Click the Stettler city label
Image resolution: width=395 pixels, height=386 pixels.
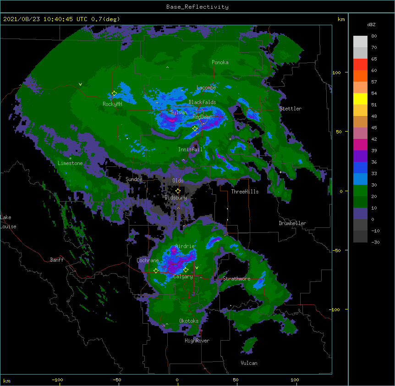[x=291, y=109]
